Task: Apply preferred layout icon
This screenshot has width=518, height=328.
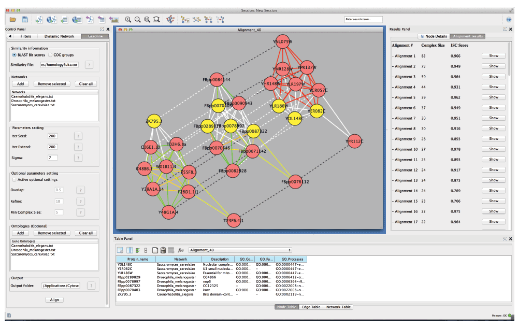Action: 170,20
